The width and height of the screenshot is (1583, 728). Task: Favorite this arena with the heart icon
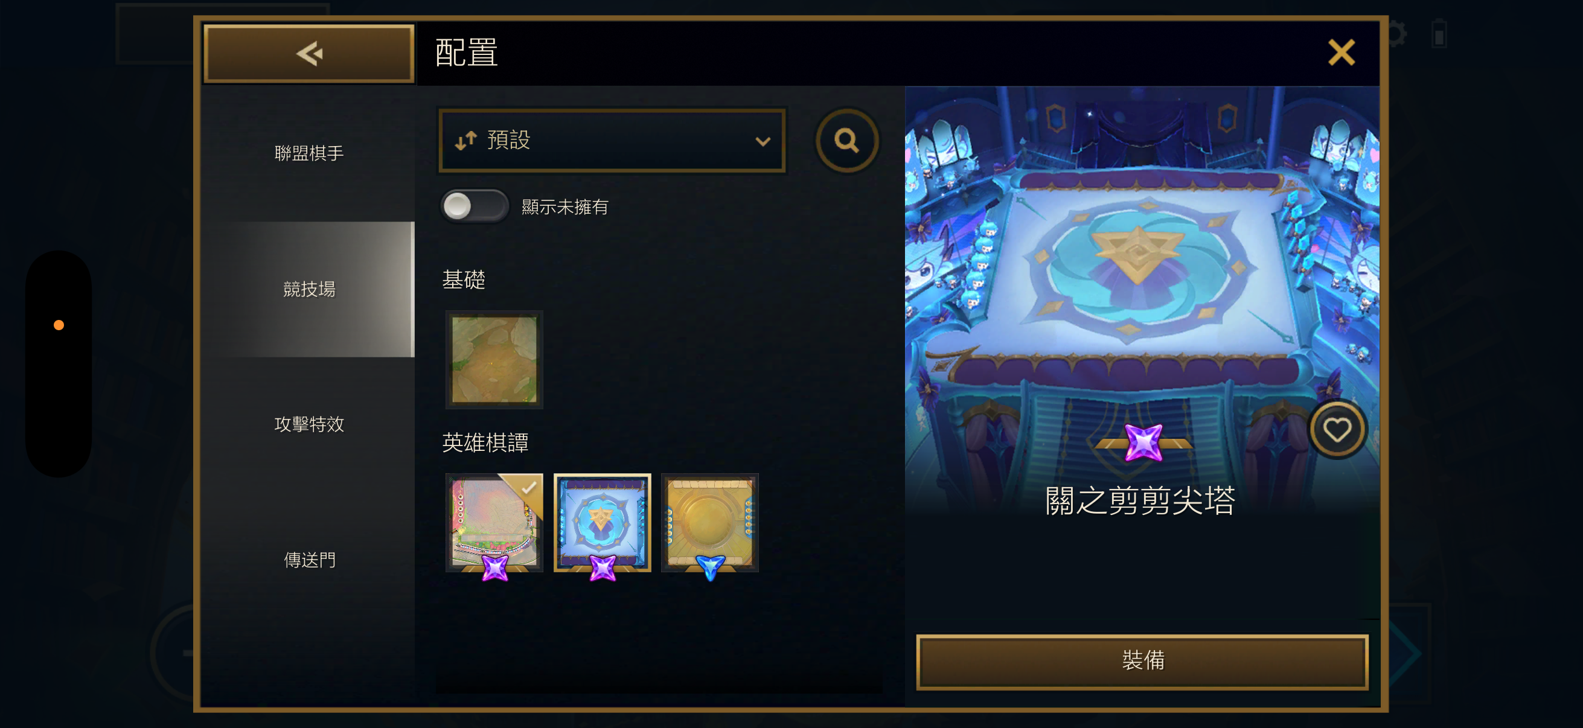pyautogui.click(x=1337, y=429)
